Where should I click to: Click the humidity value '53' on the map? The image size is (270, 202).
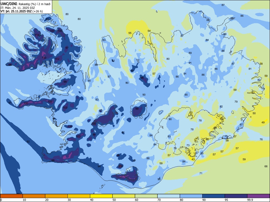tap(191, 113)
